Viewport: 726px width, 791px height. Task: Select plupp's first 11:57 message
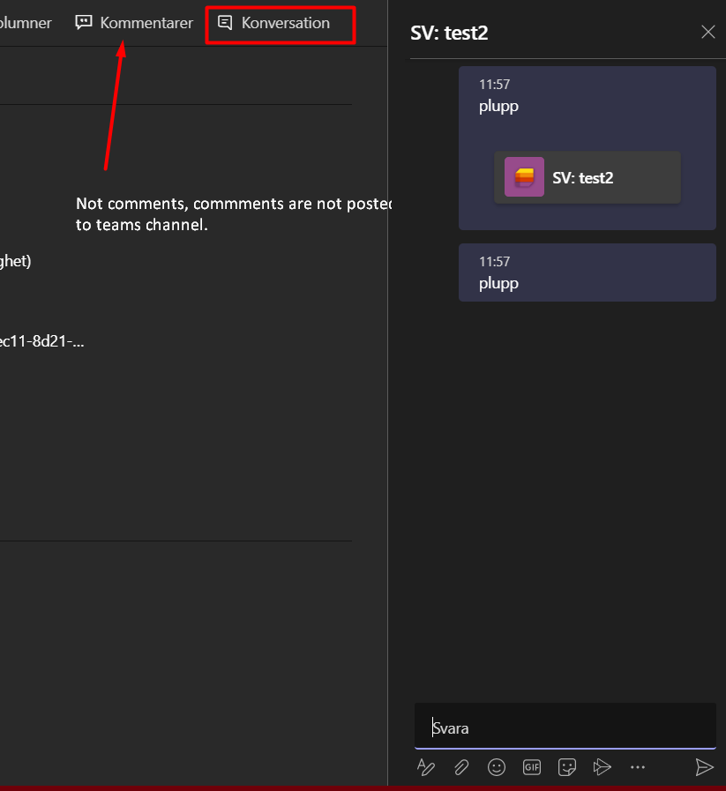[587, 147]
